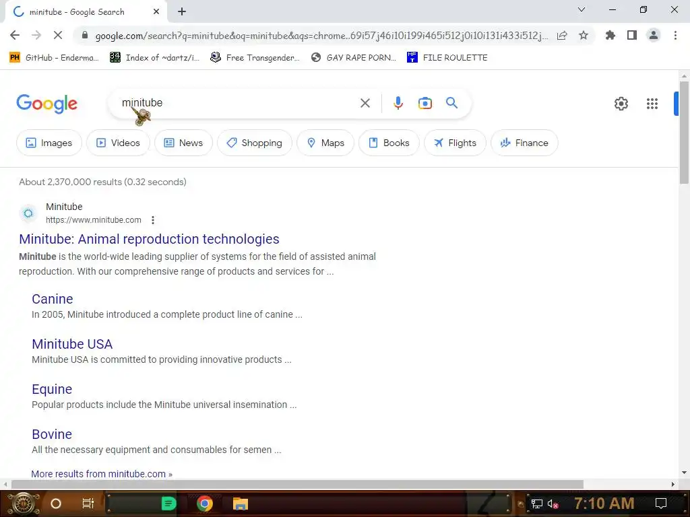The width and height of the screenshot is (690, 517).
Task: Open the green chat app in taskbar
Action: point(168,504)
